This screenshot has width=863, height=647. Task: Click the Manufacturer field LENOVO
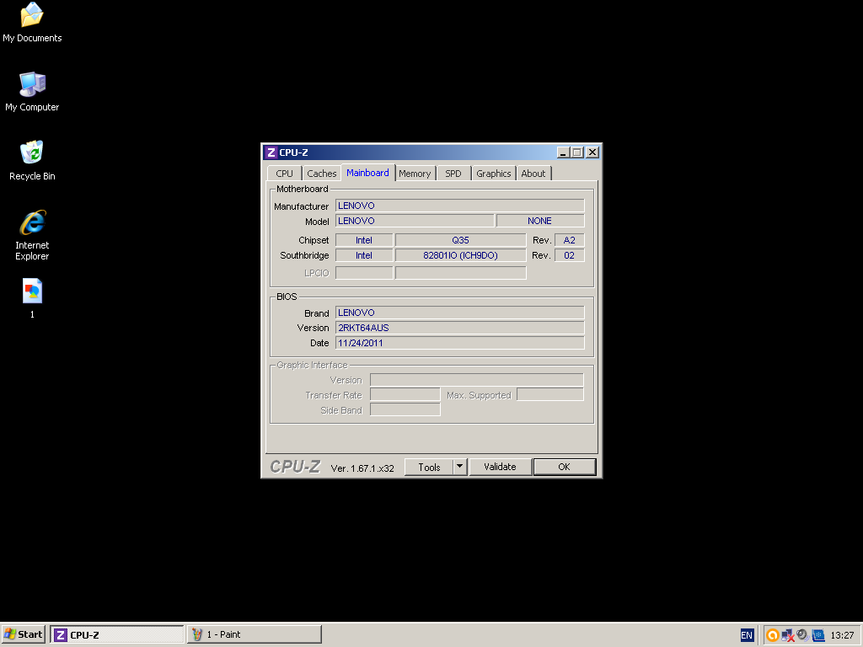(x=459, y=206)
